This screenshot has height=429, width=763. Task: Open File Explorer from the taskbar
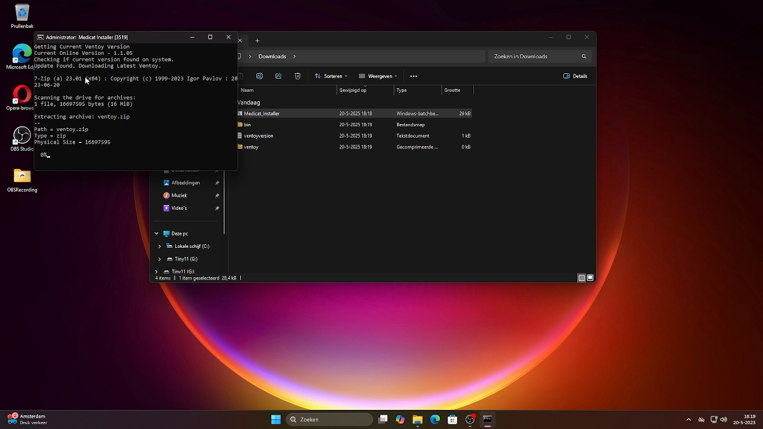[x=417, y=419]
